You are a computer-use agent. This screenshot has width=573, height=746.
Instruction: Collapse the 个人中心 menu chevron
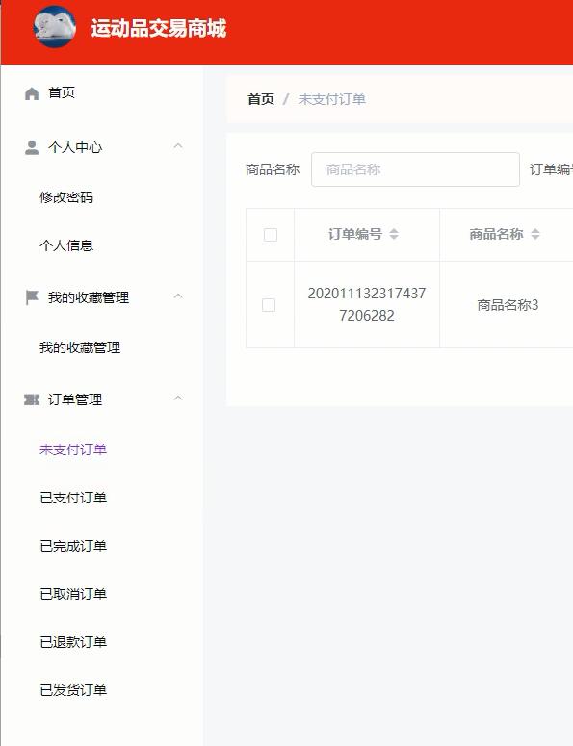tap(178, 146)
